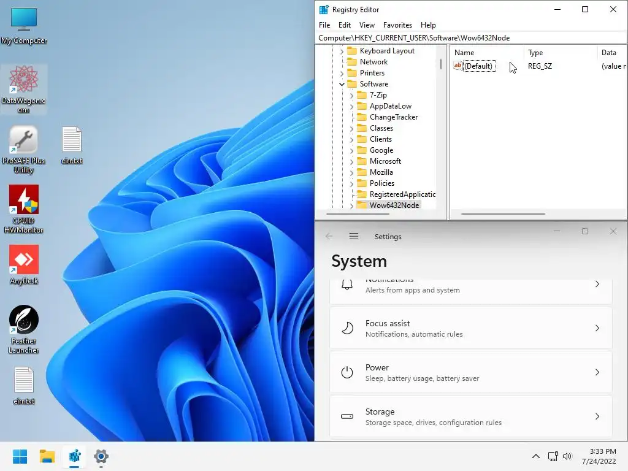The width and height of the screenshot is (628, 471).
Task: Open File Explorer from taskbar
Action: (47, 456)
